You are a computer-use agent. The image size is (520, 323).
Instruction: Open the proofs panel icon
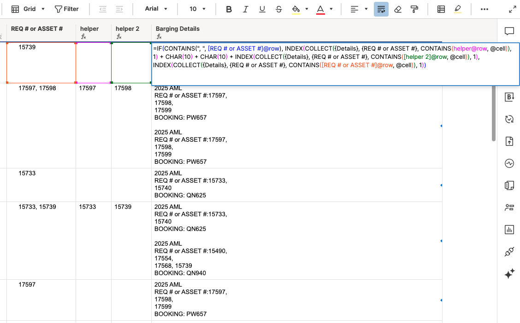(x=509, y=185)
